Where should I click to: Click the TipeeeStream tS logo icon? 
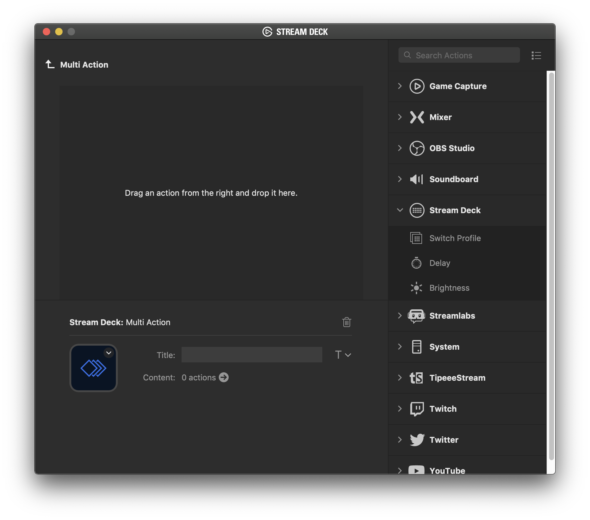pyautogui.click(x=416, y=378)
